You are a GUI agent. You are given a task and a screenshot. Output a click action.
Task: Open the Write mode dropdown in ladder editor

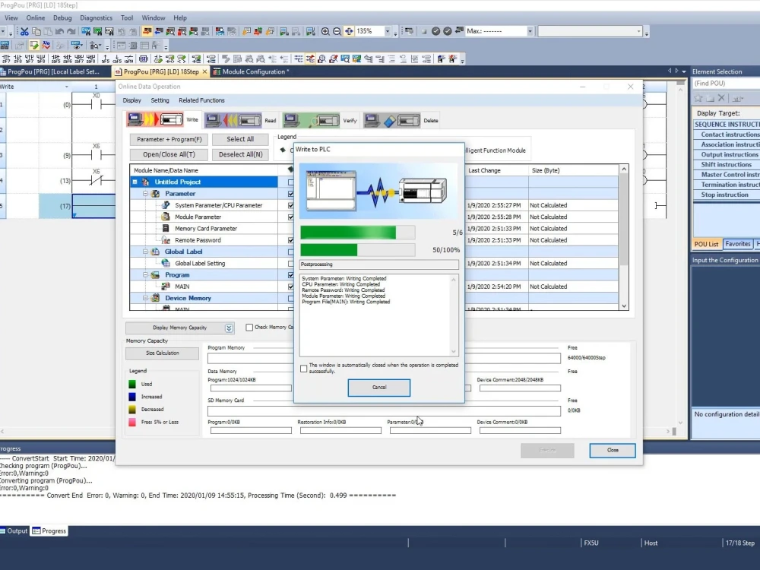66,87
